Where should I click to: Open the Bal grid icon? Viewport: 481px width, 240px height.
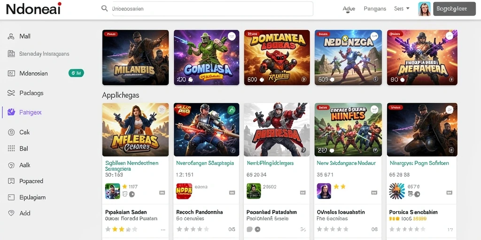coord(11,149)
